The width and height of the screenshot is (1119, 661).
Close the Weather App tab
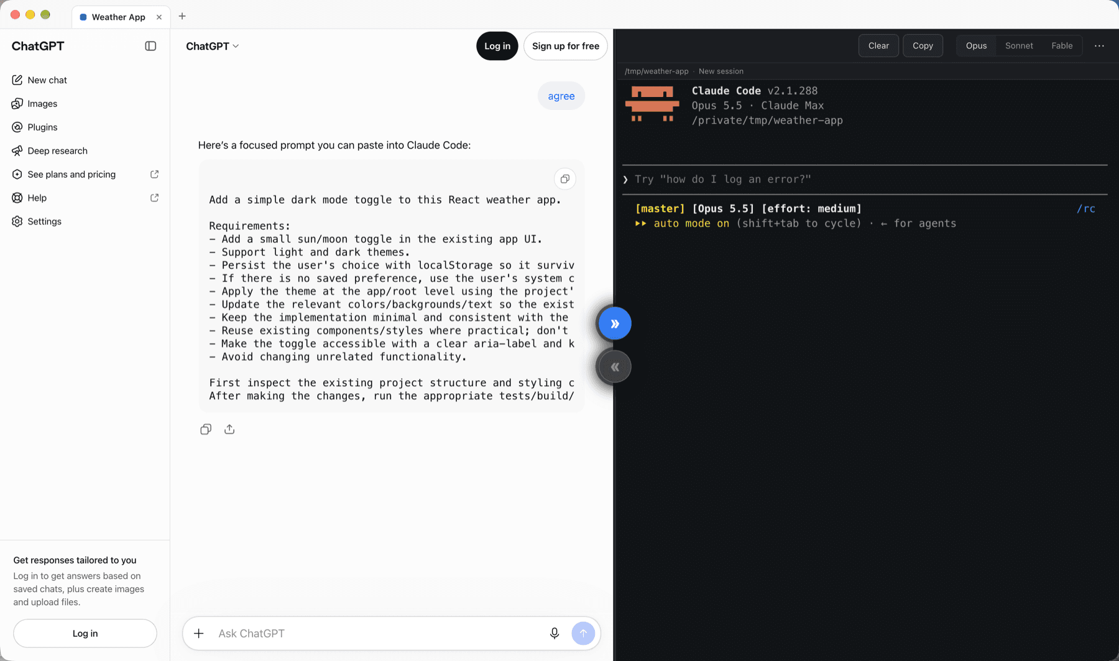pyautogui.click(x=159, y=17)
